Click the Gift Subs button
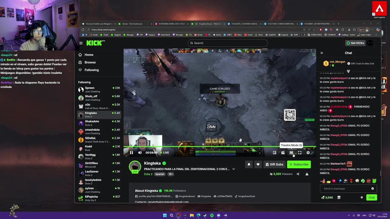390x219 pixels. point(274,164)
